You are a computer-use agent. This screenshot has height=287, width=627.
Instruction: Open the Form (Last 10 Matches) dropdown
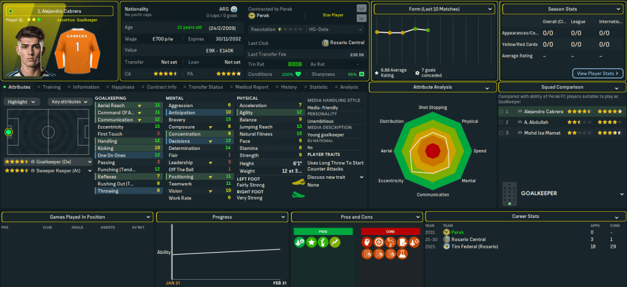434,9
